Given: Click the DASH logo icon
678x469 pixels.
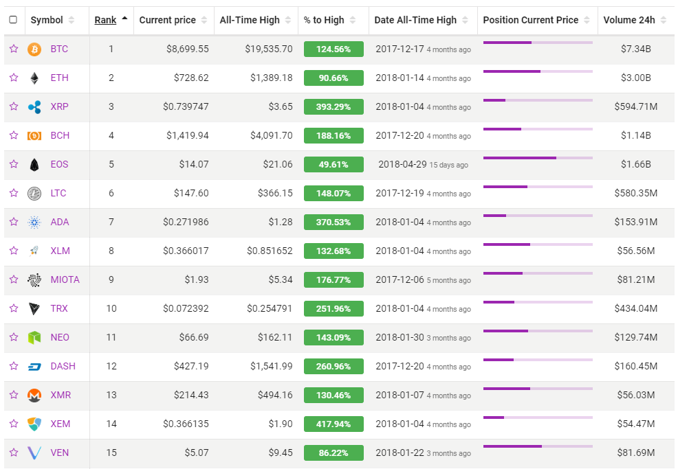Looking at the screenshot, I should 34,367.
